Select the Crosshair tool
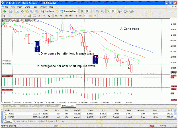Screen dimensions: 178x128 tap(9, 16)
